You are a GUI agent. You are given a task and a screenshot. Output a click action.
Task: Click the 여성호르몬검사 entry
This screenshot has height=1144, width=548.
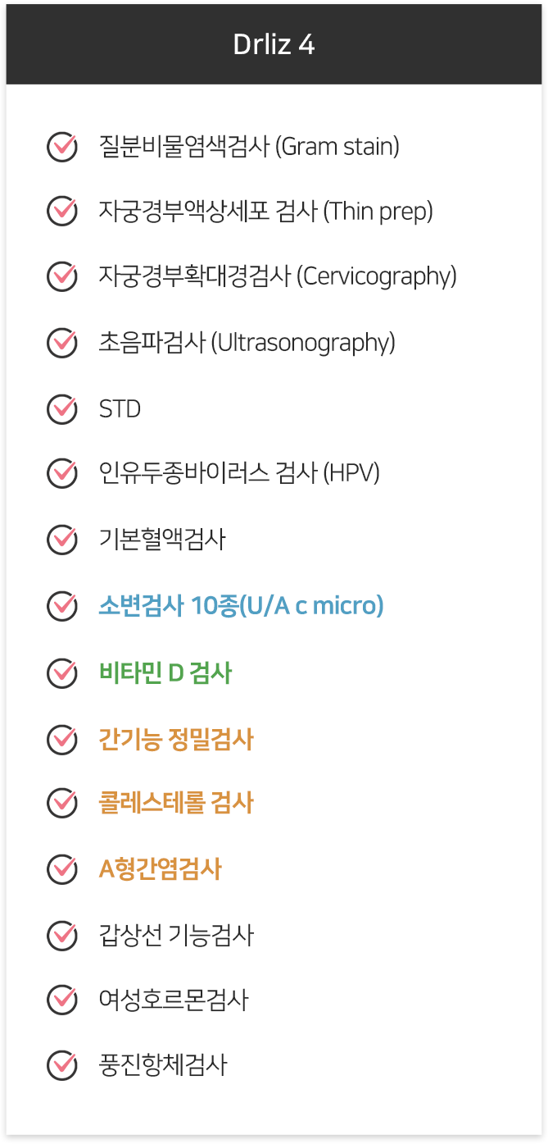click(174, 1000)
